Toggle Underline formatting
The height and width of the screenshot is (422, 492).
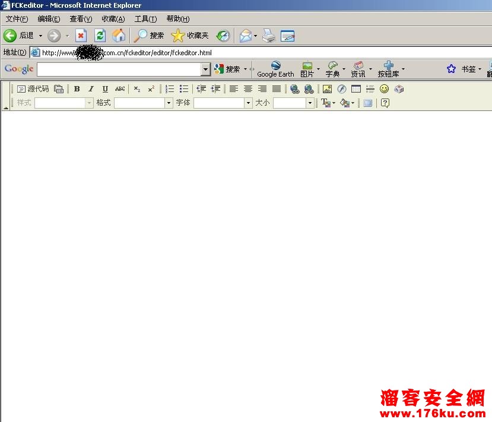[106, 89]
